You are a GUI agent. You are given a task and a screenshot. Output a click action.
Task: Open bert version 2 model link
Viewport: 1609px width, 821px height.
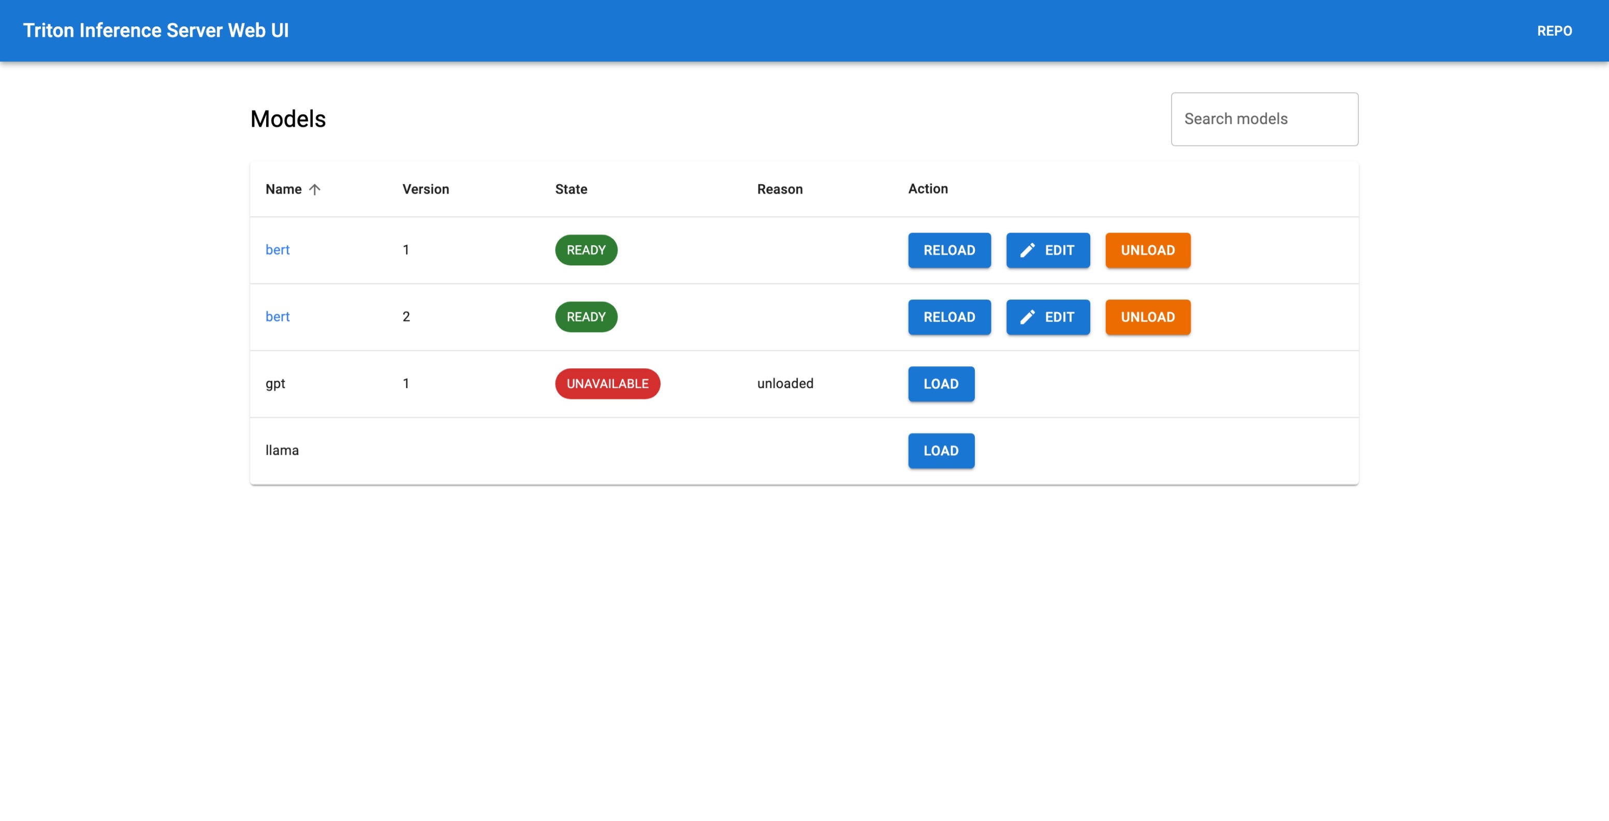[x=277, y=317]
